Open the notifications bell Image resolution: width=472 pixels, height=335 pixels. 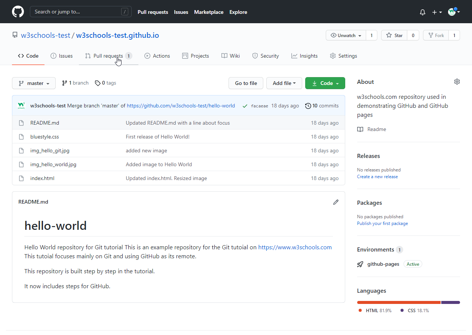coord(423,12)
